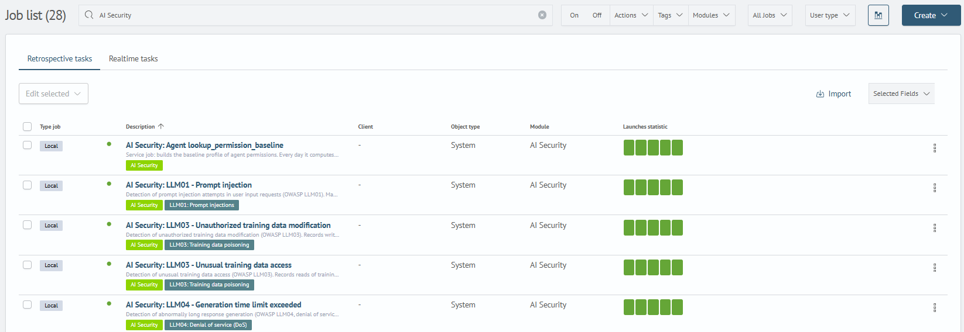Click green status dot of Generation time limit exceeded

tap(109, 303)
